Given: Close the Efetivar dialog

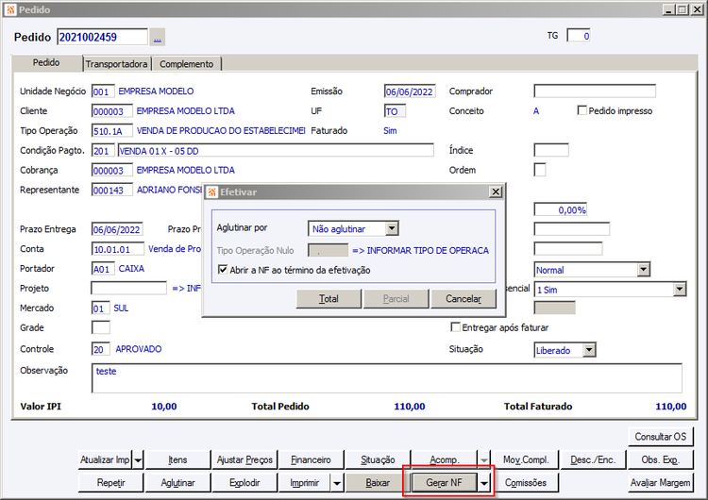Looking at the screenshot, I should click(x=496, y=192).
